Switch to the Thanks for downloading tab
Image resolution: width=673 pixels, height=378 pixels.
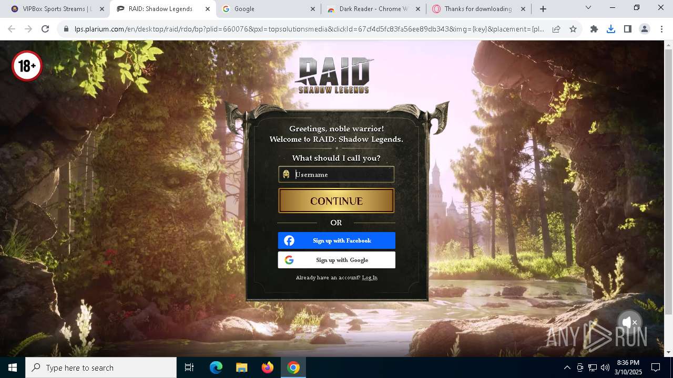[x=478, y=9]
